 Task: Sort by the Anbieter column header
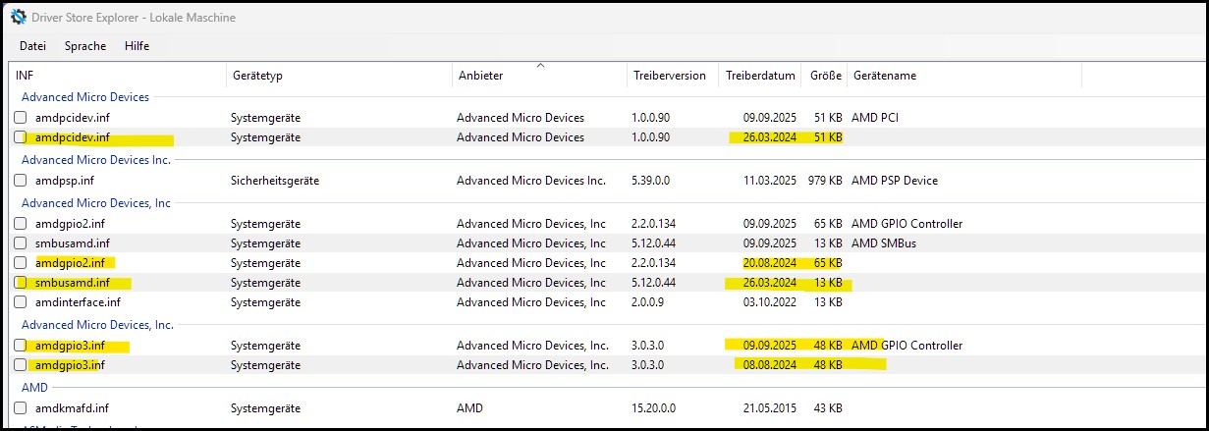pyautogui.click(x=539, y=76)
